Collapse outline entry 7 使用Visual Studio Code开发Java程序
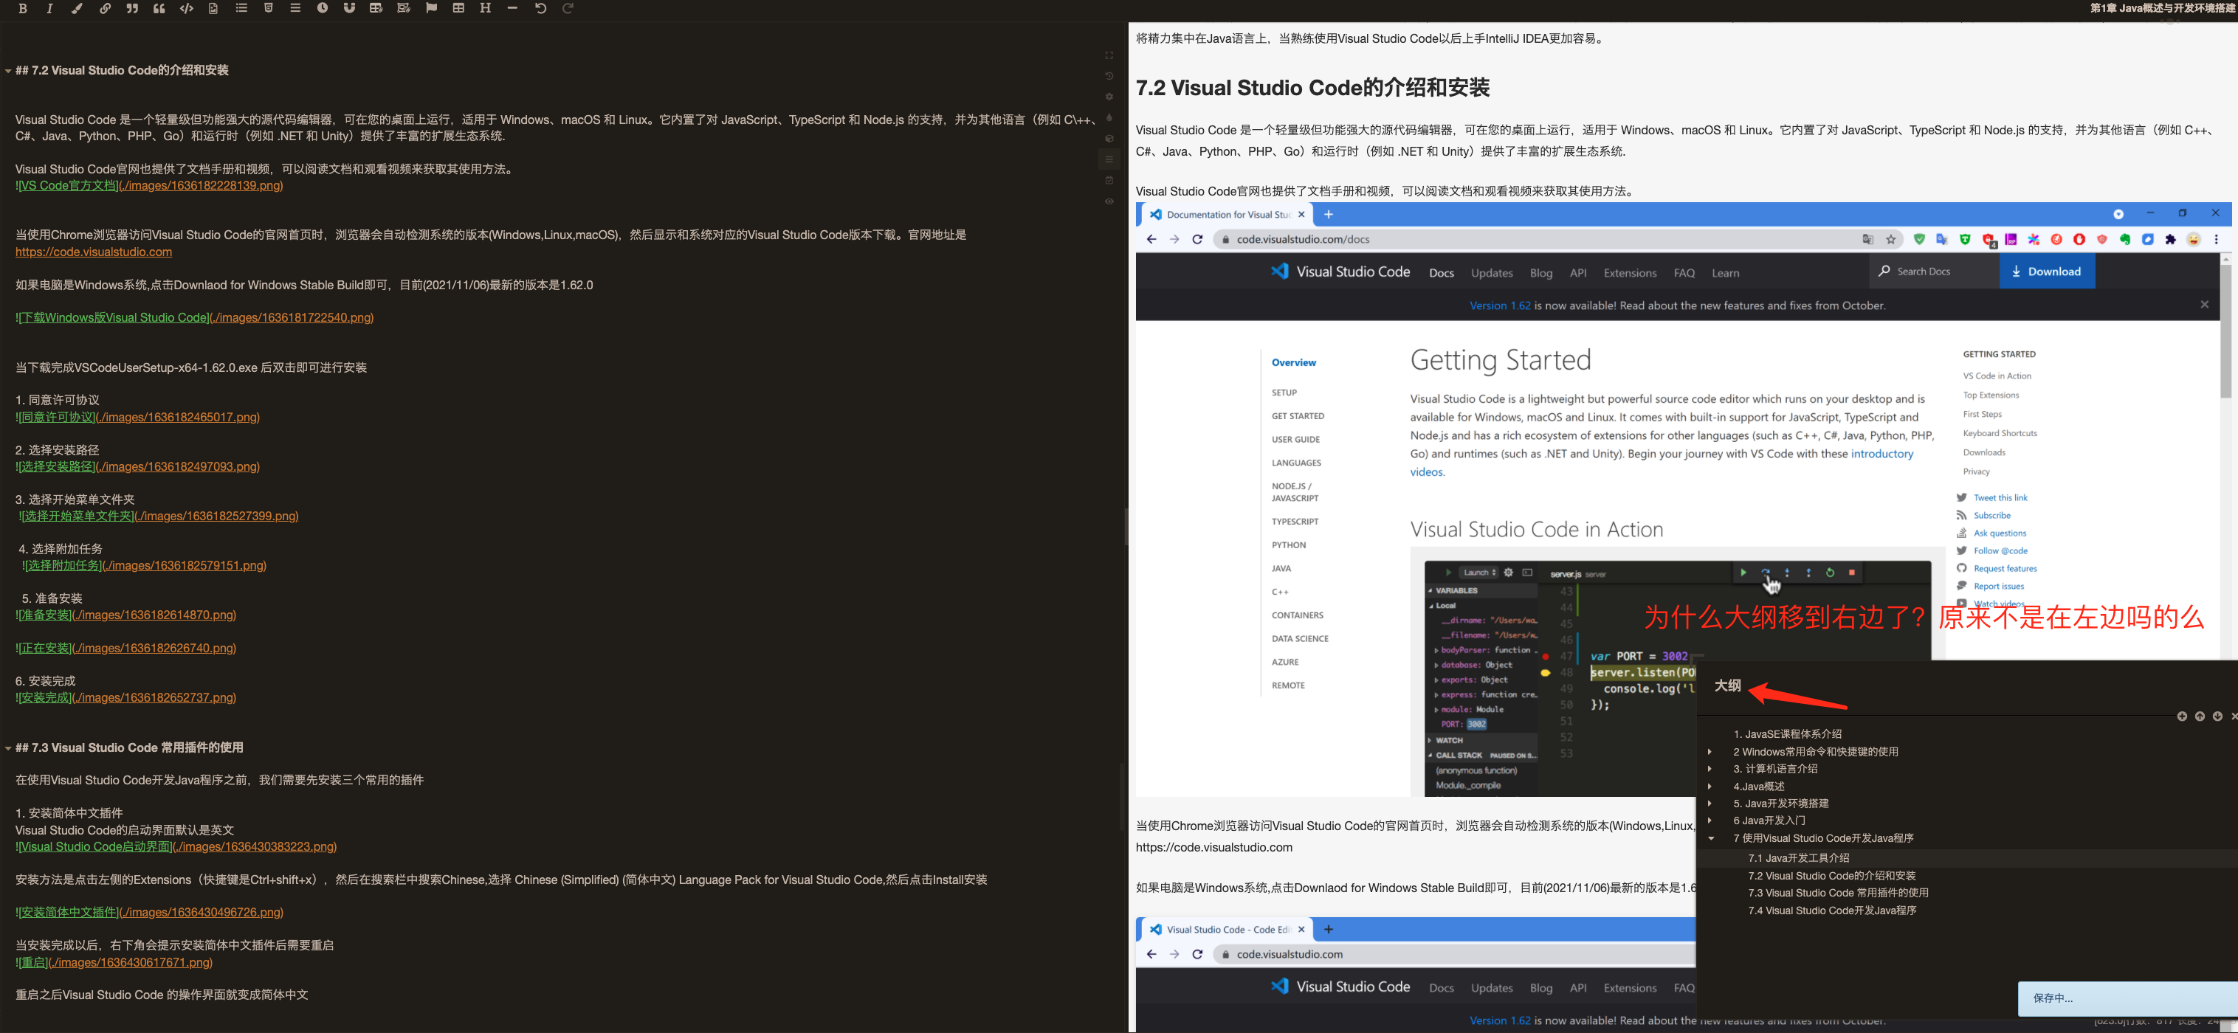This screenshot has width=2238, height=1033. pyautogui.click(x=1711, y=837)
